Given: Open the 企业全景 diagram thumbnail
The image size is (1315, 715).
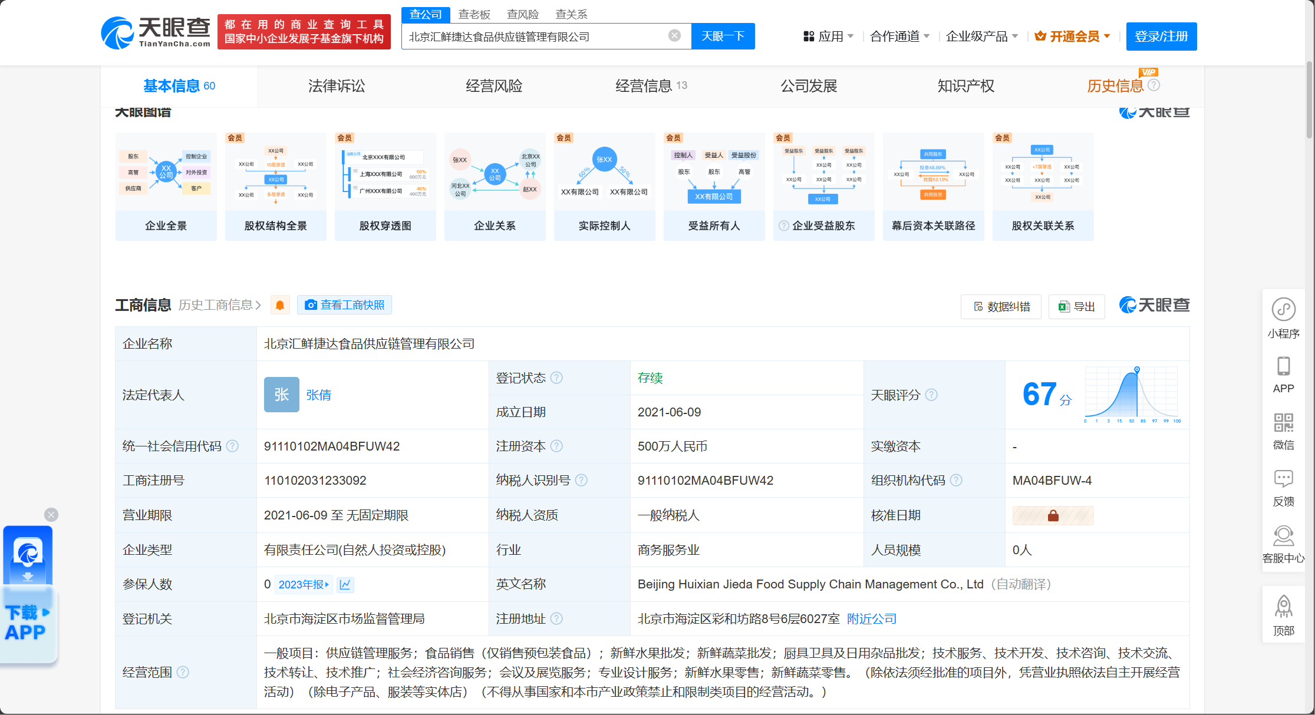Looking at the screenshot, I should click(166, 186).
